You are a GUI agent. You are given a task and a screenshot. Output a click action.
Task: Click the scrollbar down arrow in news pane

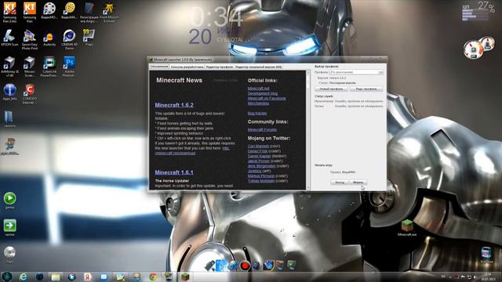[308, 188]
